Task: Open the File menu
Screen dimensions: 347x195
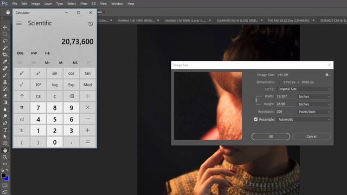Action: coord(15,4)
